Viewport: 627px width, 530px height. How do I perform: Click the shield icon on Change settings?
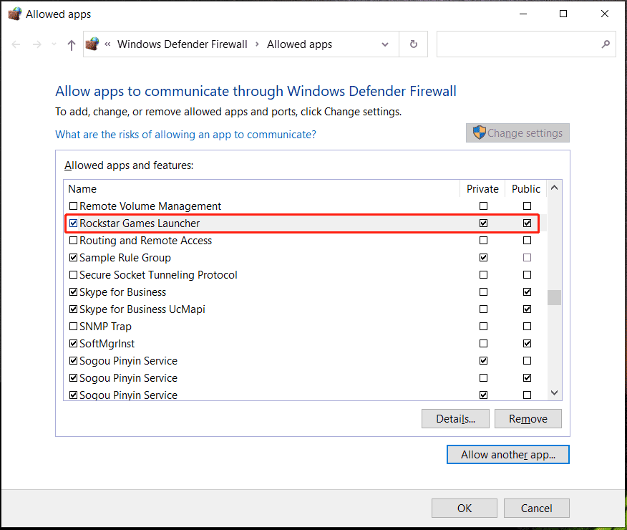[478, 132]
